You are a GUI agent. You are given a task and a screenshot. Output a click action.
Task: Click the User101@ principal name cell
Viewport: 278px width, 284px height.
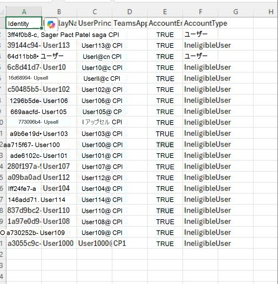[94, 156]
